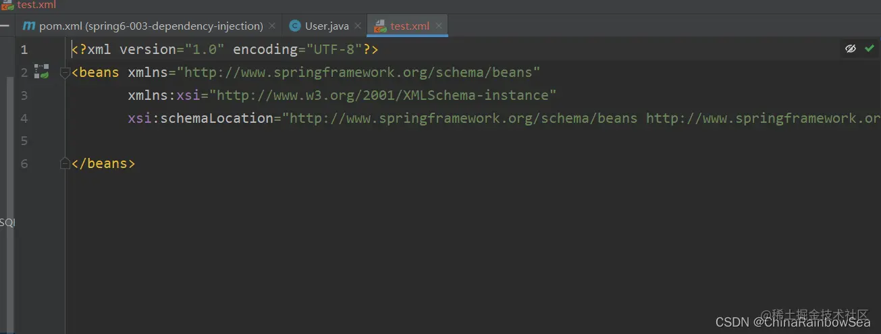Click the xmlns springframework beans URL
The image size is (881, 334).
click(358, 72)
